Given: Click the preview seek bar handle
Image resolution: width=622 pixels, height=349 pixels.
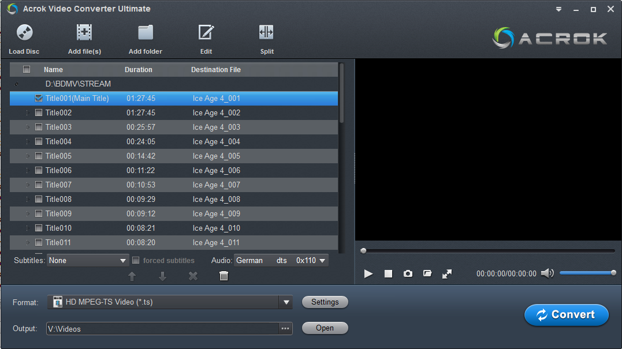Looking at the screenshot, I should coord(363,251).
